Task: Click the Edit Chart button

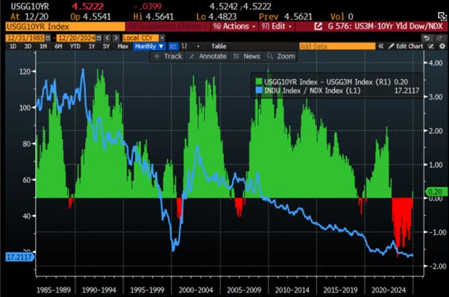Action: tap(406, 46)
